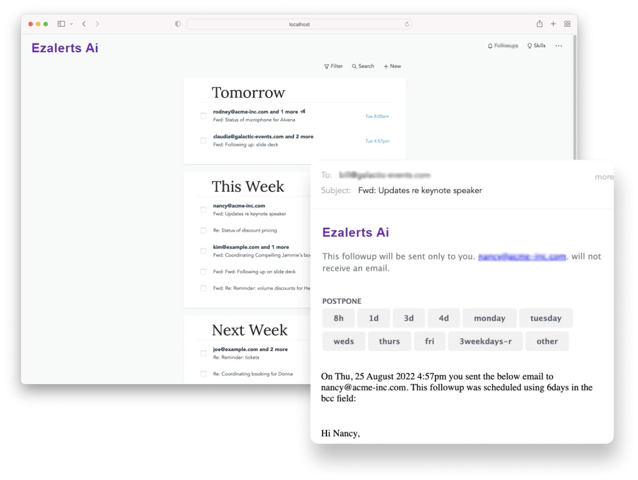Open 'Re: Reminder: tickets' followup
The image size is (638, 480).
pyautogui.click(x=236, y=357)
